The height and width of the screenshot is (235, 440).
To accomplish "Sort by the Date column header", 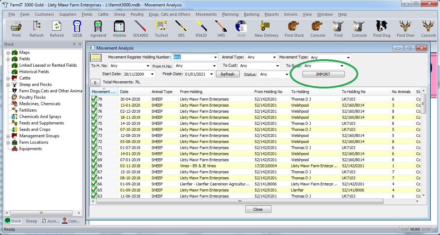I will tap(134, 92).
